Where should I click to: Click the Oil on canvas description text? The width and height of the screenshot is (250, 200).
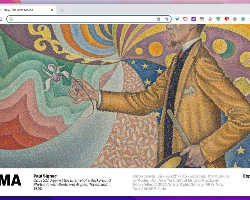[x=181, y=182]
